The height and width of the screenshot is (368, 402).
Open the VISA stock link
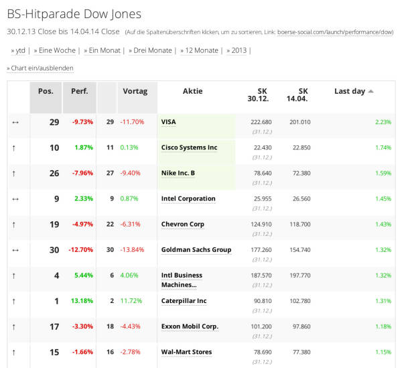(x=169, y=122)
